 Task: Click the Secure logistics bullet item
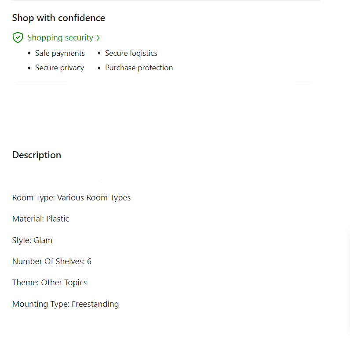point(131,53)
